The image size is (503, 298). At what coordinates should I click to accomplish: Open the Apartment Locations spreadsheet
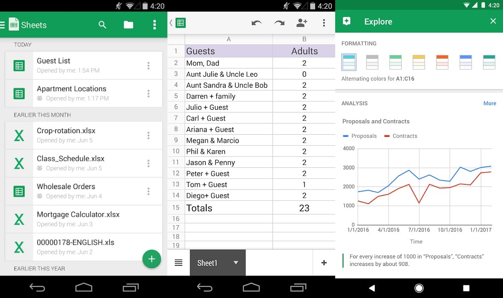tap(83, 93)
